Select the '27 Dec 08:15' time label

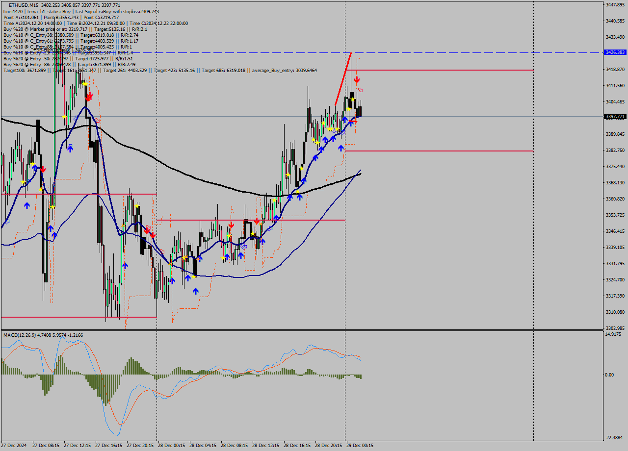coord(46,446)
